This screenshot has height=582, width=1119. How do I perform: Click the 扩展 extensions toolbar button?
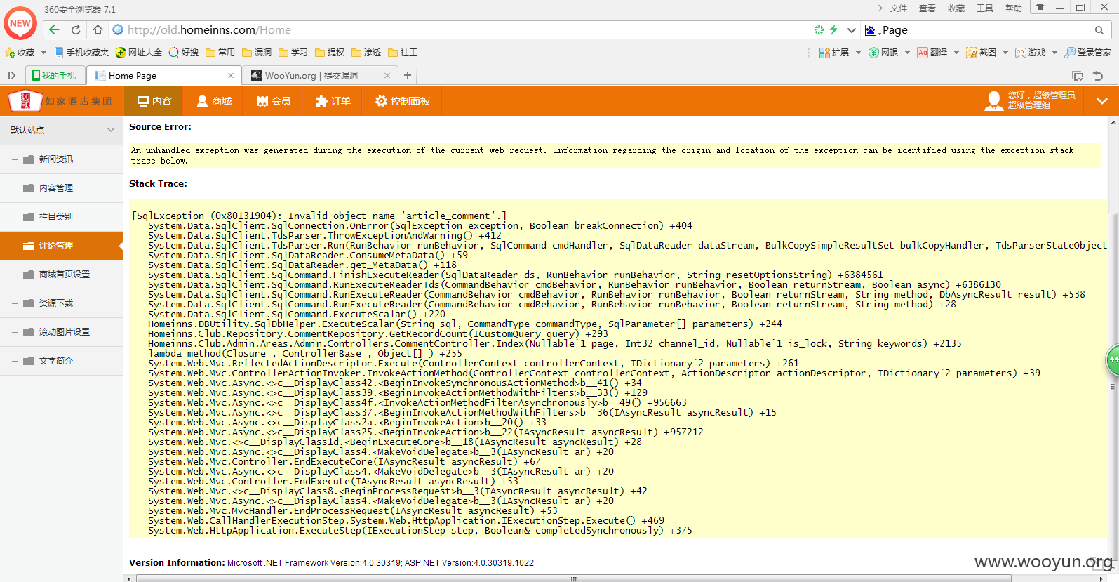pos(834,53)
